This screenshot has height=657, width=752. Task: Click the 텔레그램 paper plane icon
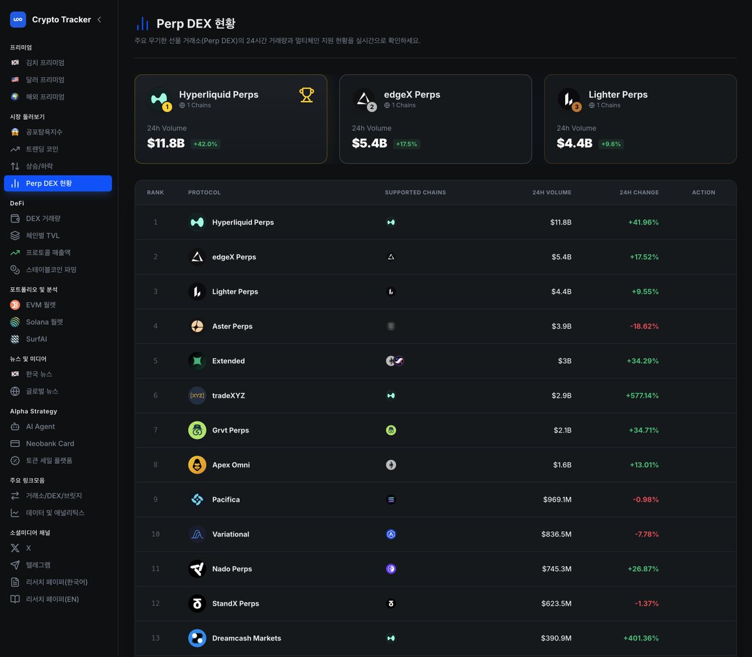(x=15, y=565)
